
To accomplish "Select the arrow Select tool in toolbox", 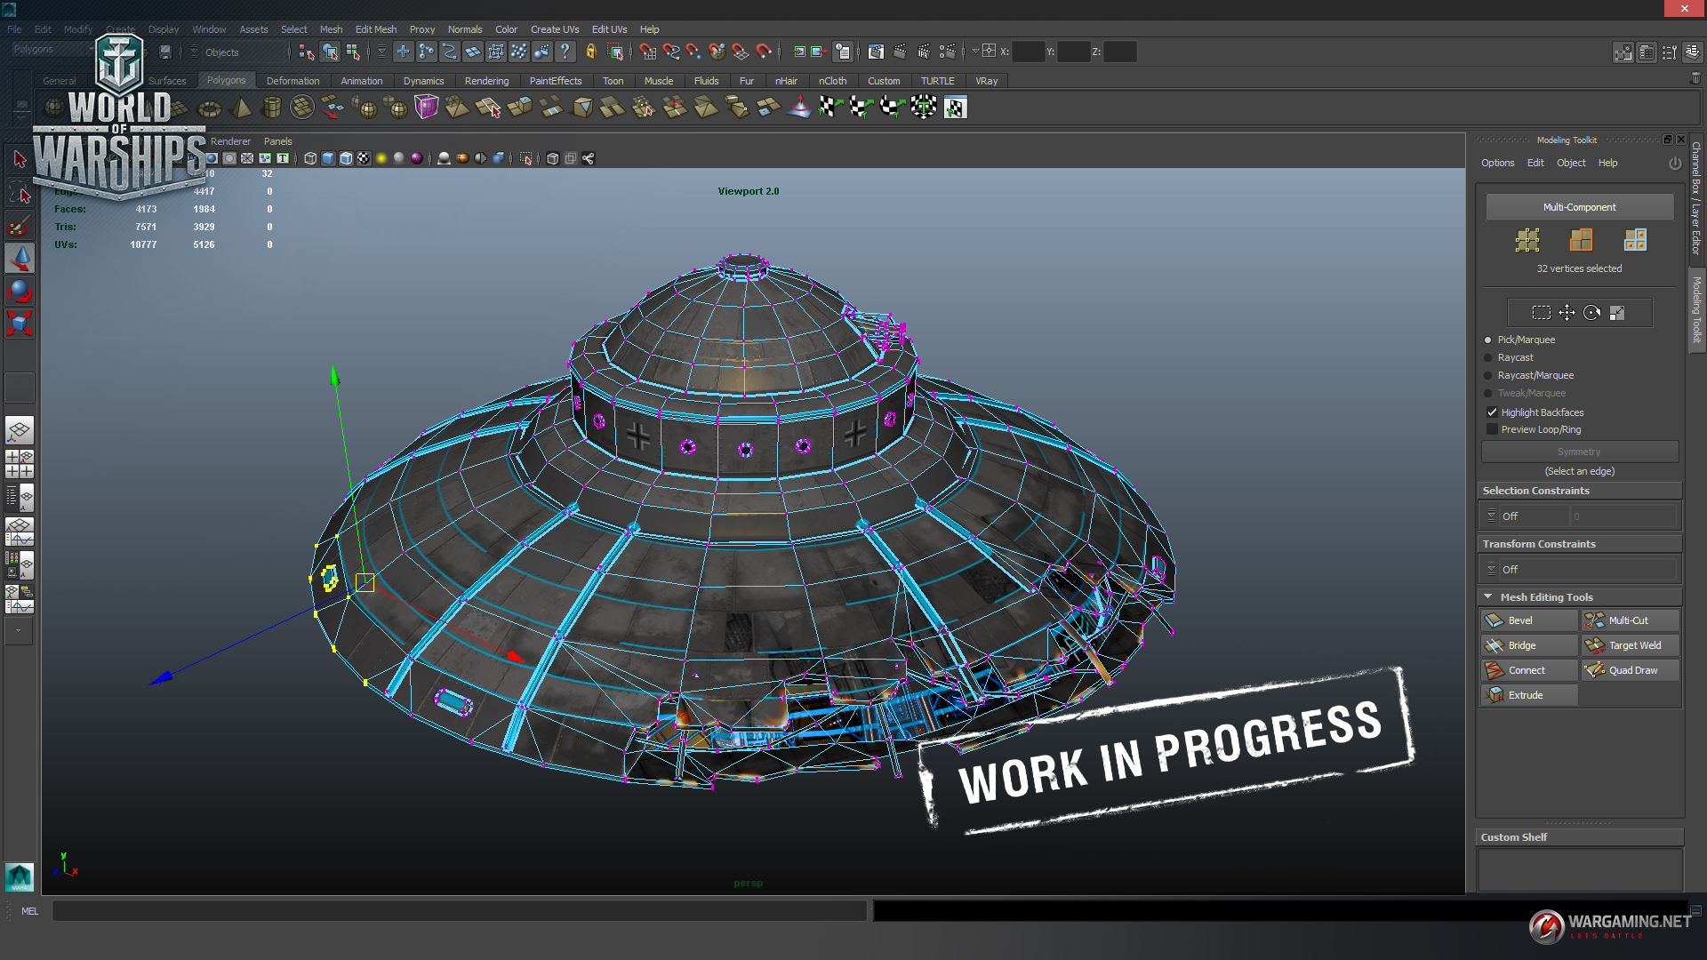I will pyautogui.click(x=20, y=160).
